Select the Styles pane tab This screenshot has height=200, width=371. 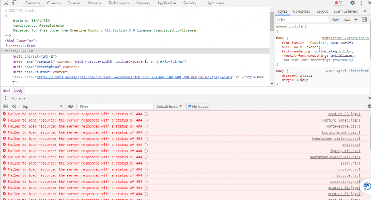[282, 11]
